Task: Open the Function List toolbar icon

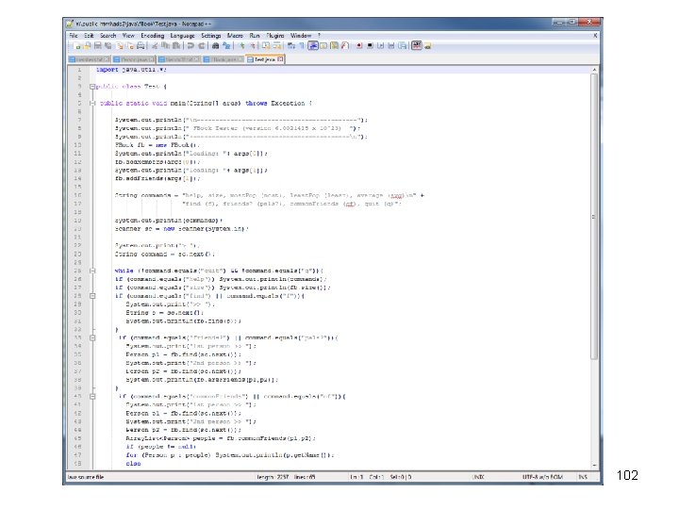Action: tap(345, 45)
